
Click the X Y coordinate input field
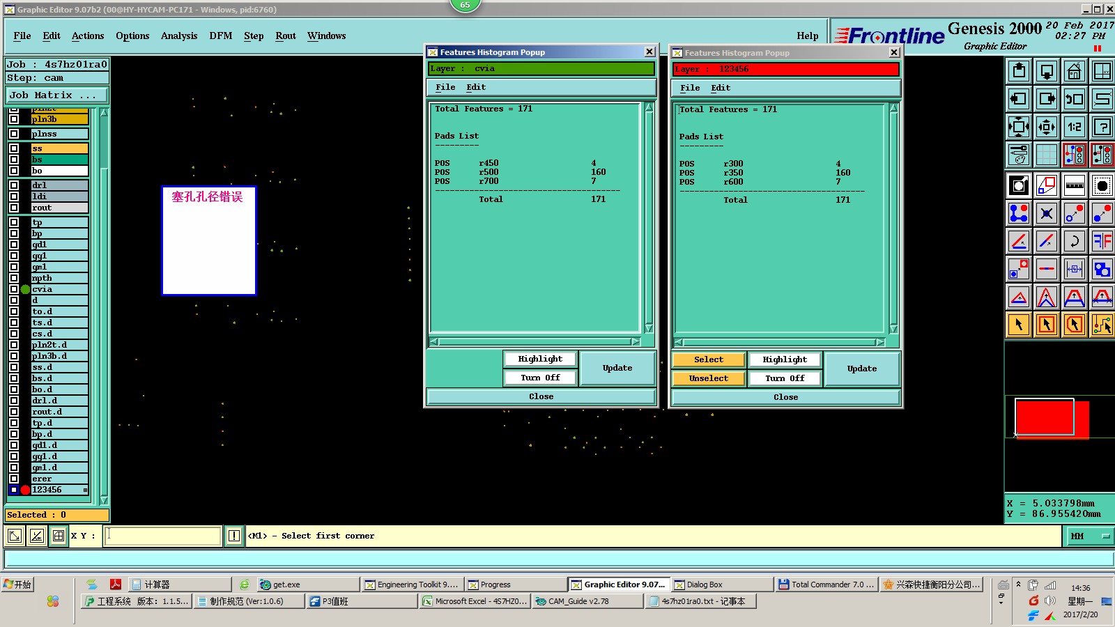click(x=163, y=536)
